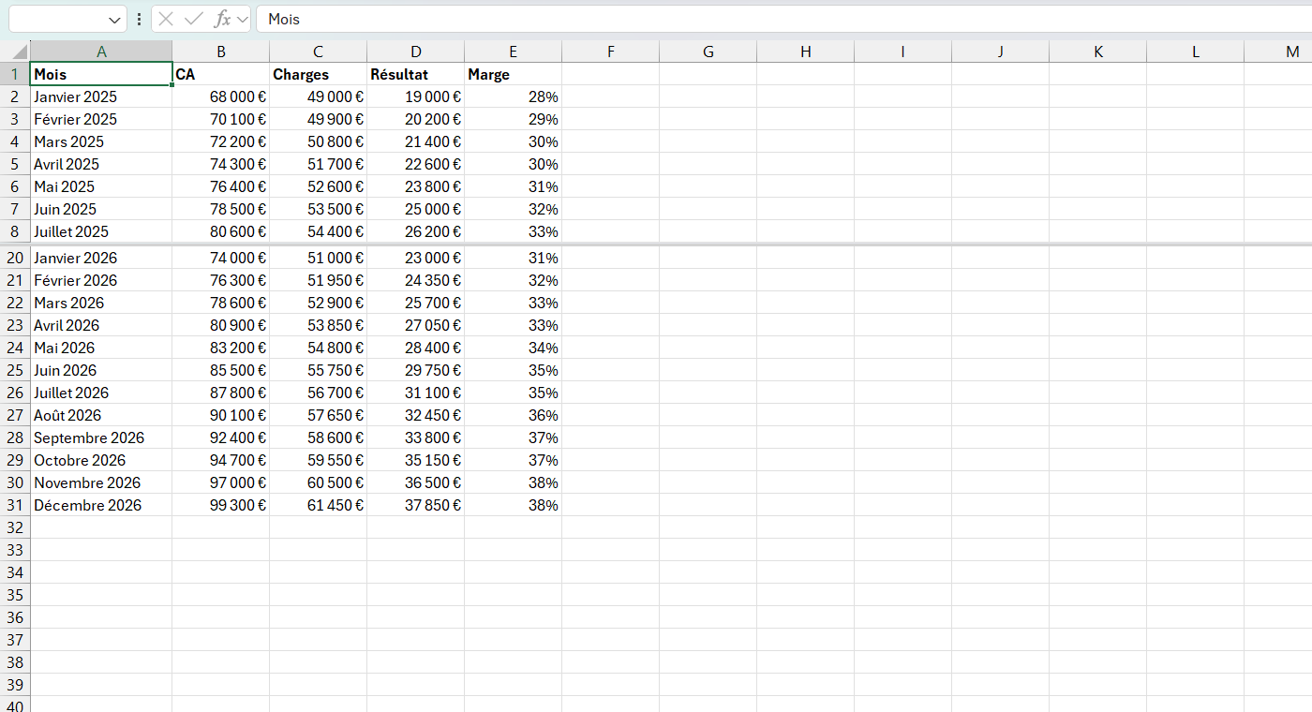Click the 99 300 € CA value
The height and width of the screenshot is (712, 1312).
[x=221, y=505]
